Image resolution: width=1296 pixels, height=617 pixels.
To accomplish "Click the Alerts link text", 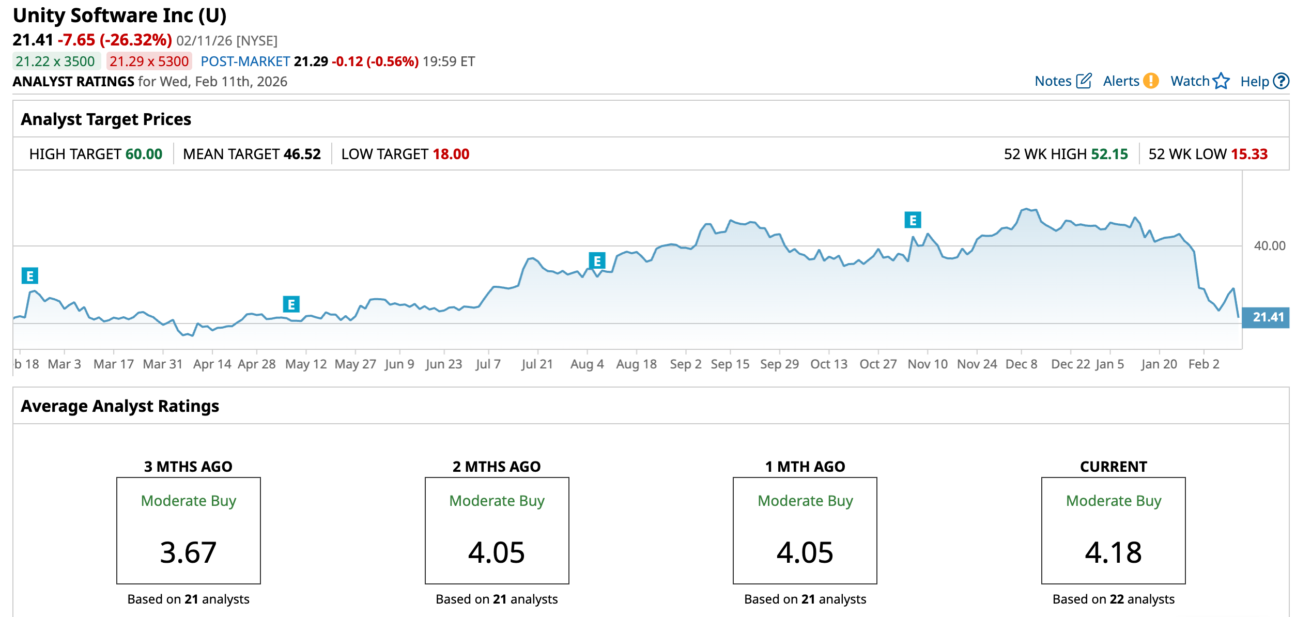I will (x=1120, y=81).
